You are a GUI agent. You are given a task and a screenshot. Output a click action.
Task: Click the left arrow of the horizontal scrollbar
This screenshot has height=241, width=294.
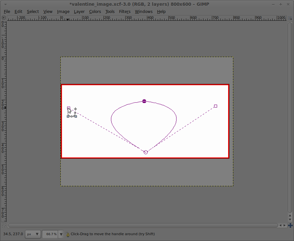(x=281, y=225)
